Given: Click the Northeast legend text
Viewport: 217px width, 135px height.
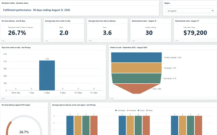Looking at the screenshot, I should 121,110.
